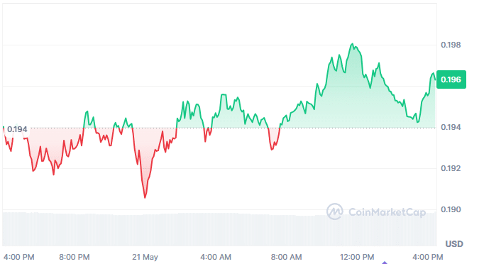484x264 pixels.
Task: Click the small purple triangle marker below the axis
Action: [x=385, y=263]
